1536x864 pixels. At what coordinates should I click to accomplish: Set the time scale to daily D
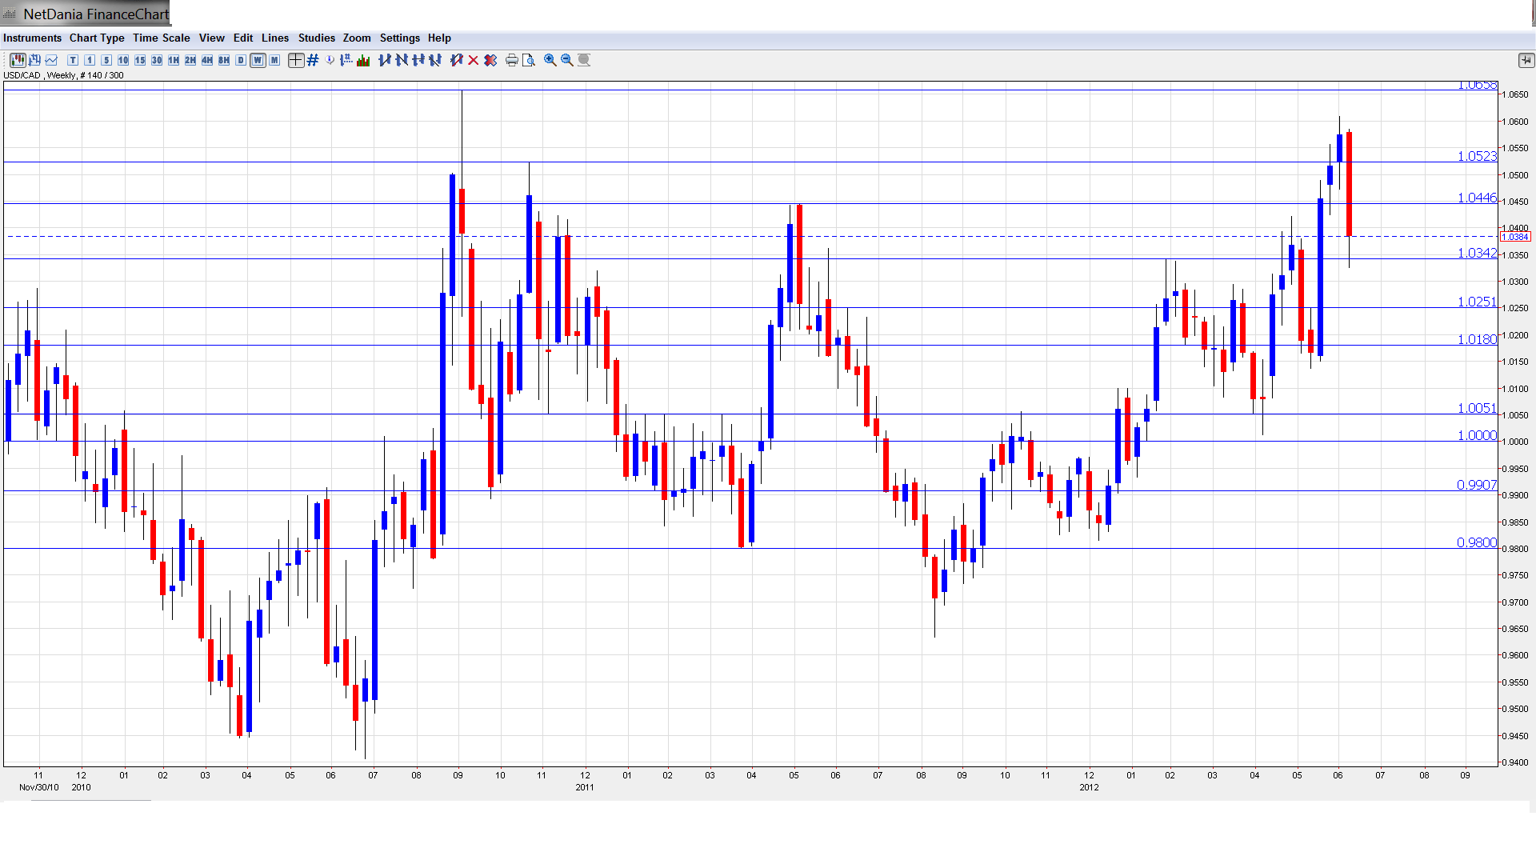pyautogui.click(x=241, y=60)
